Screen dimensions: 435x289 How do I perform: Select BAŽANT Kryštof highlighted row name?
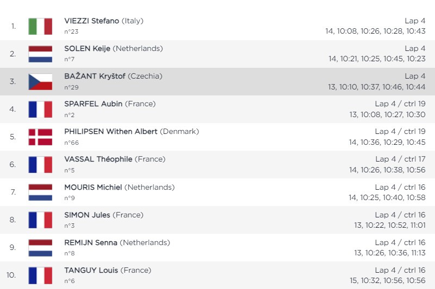click(x=95, y=76)
